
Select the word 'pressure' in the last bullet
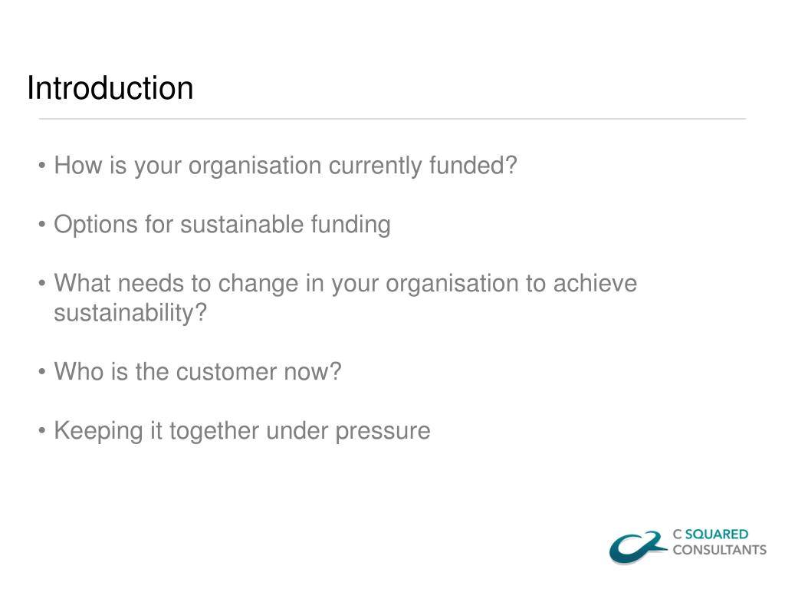[x=383, y=433]
